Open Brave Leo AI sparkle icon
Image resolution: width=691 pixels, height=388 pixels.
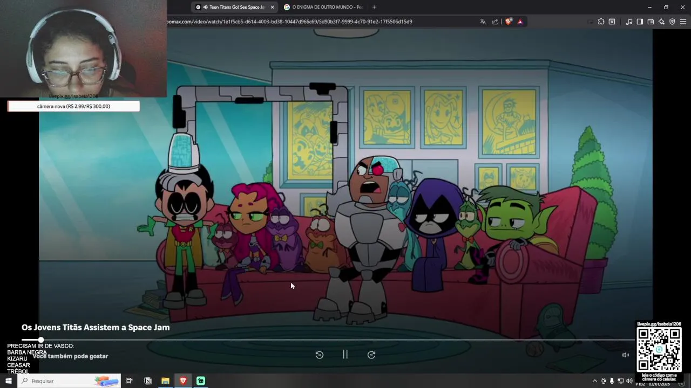pyautogui.click(x=661, y=22)
